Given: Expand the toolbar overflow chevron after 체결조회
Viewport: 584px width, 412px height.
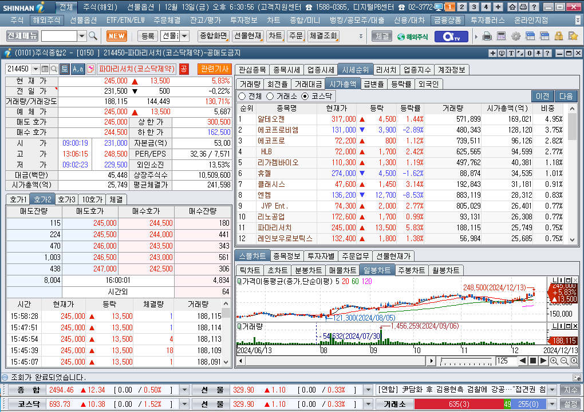Looking at the screenshot, I should point(361,36).
